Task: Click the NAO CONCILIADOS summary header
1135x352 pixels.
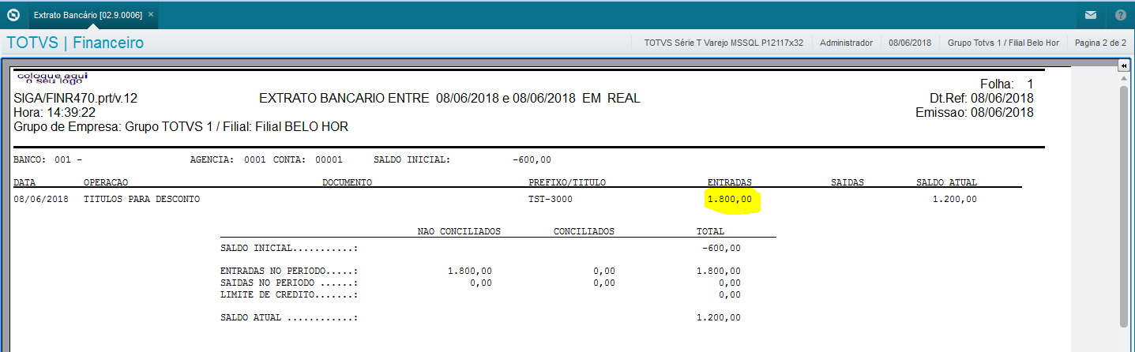Action: 459,231
